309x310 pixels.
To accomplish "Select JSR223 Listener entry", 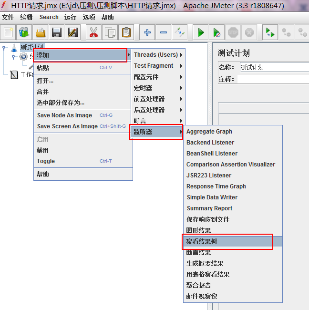I will pyautogui.click(x=233, y=176).
